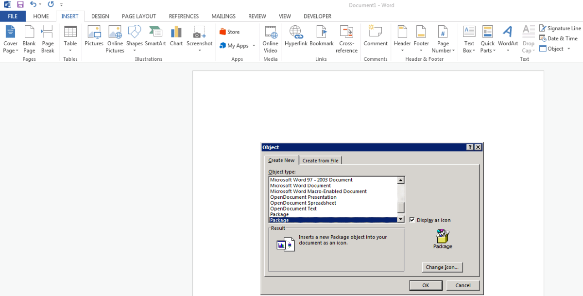The width and height of the screenshot is (583, 296).
Task: Cancel the Object dialog
Action: [x=463, y=285]
